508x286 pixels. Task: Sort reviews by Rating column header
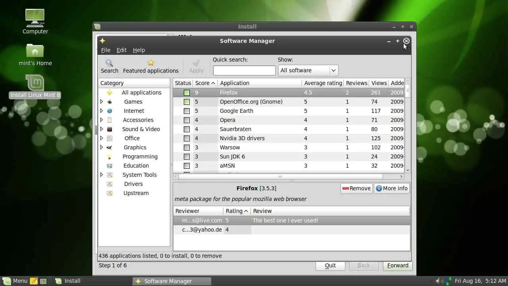237,211
